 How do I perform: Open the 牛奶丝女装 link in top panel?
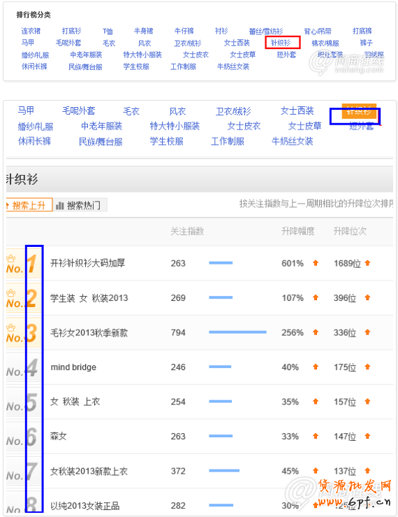coord(233,66)
